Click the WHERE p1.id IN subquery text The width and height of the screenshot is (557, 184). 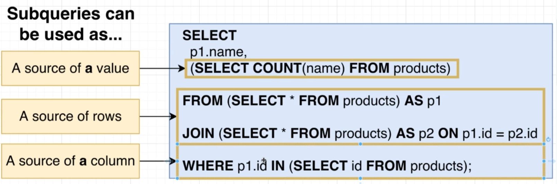pos(326,166)
